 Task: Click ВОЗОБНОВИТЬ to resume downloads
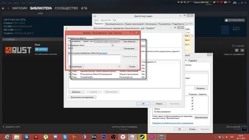tap(235, 20)
